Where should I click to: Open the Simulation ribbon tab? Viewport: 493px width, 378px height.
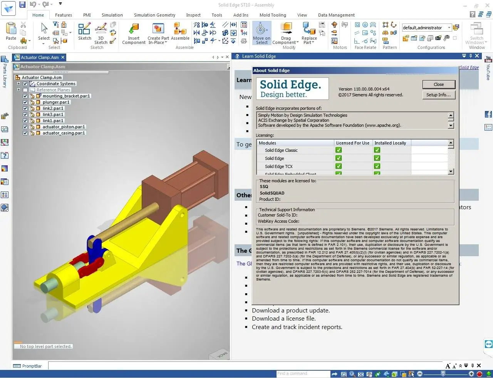coord(112,15)
